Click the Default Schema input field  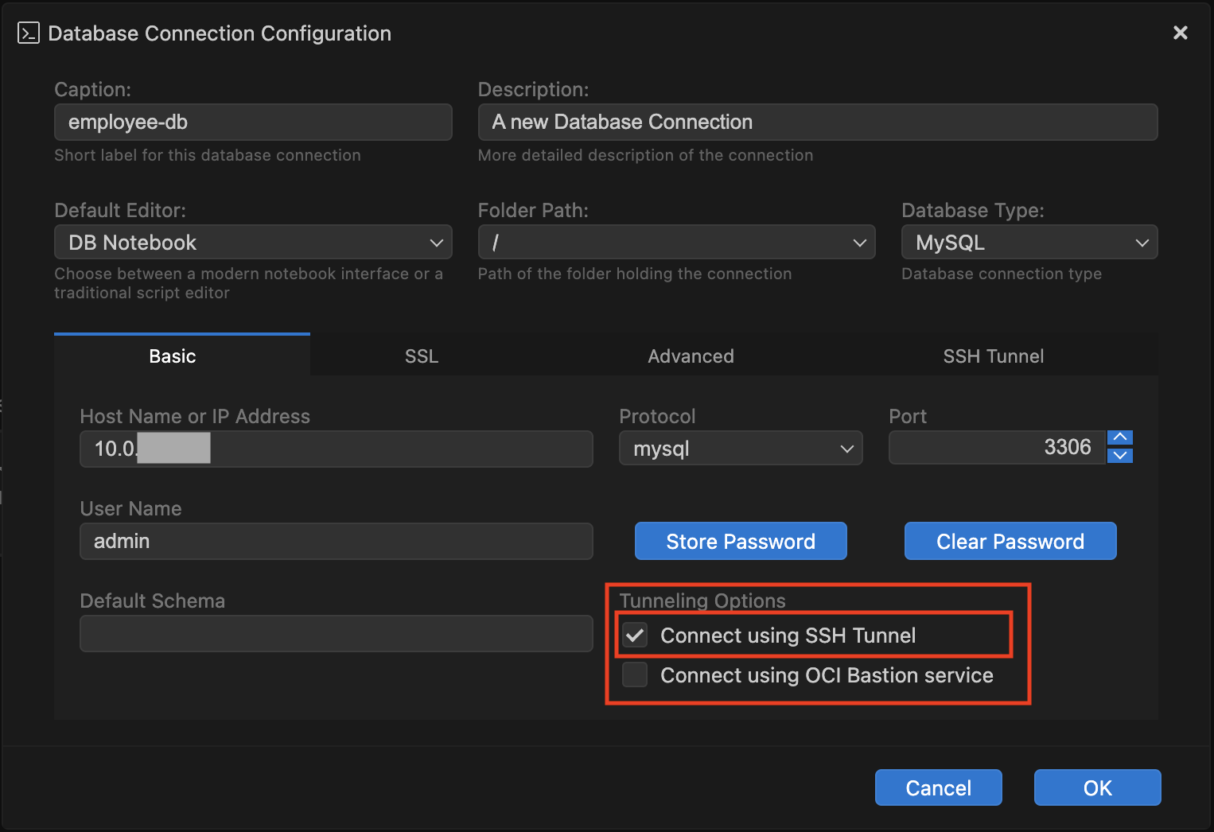click(x=336, y=633)
